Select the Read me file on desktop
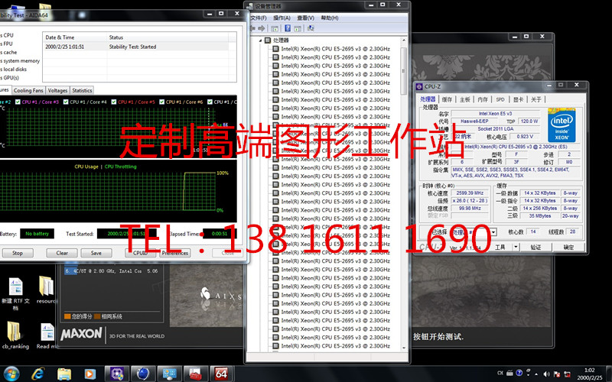This screenshot has height=382, width=612. pos(47,336)
